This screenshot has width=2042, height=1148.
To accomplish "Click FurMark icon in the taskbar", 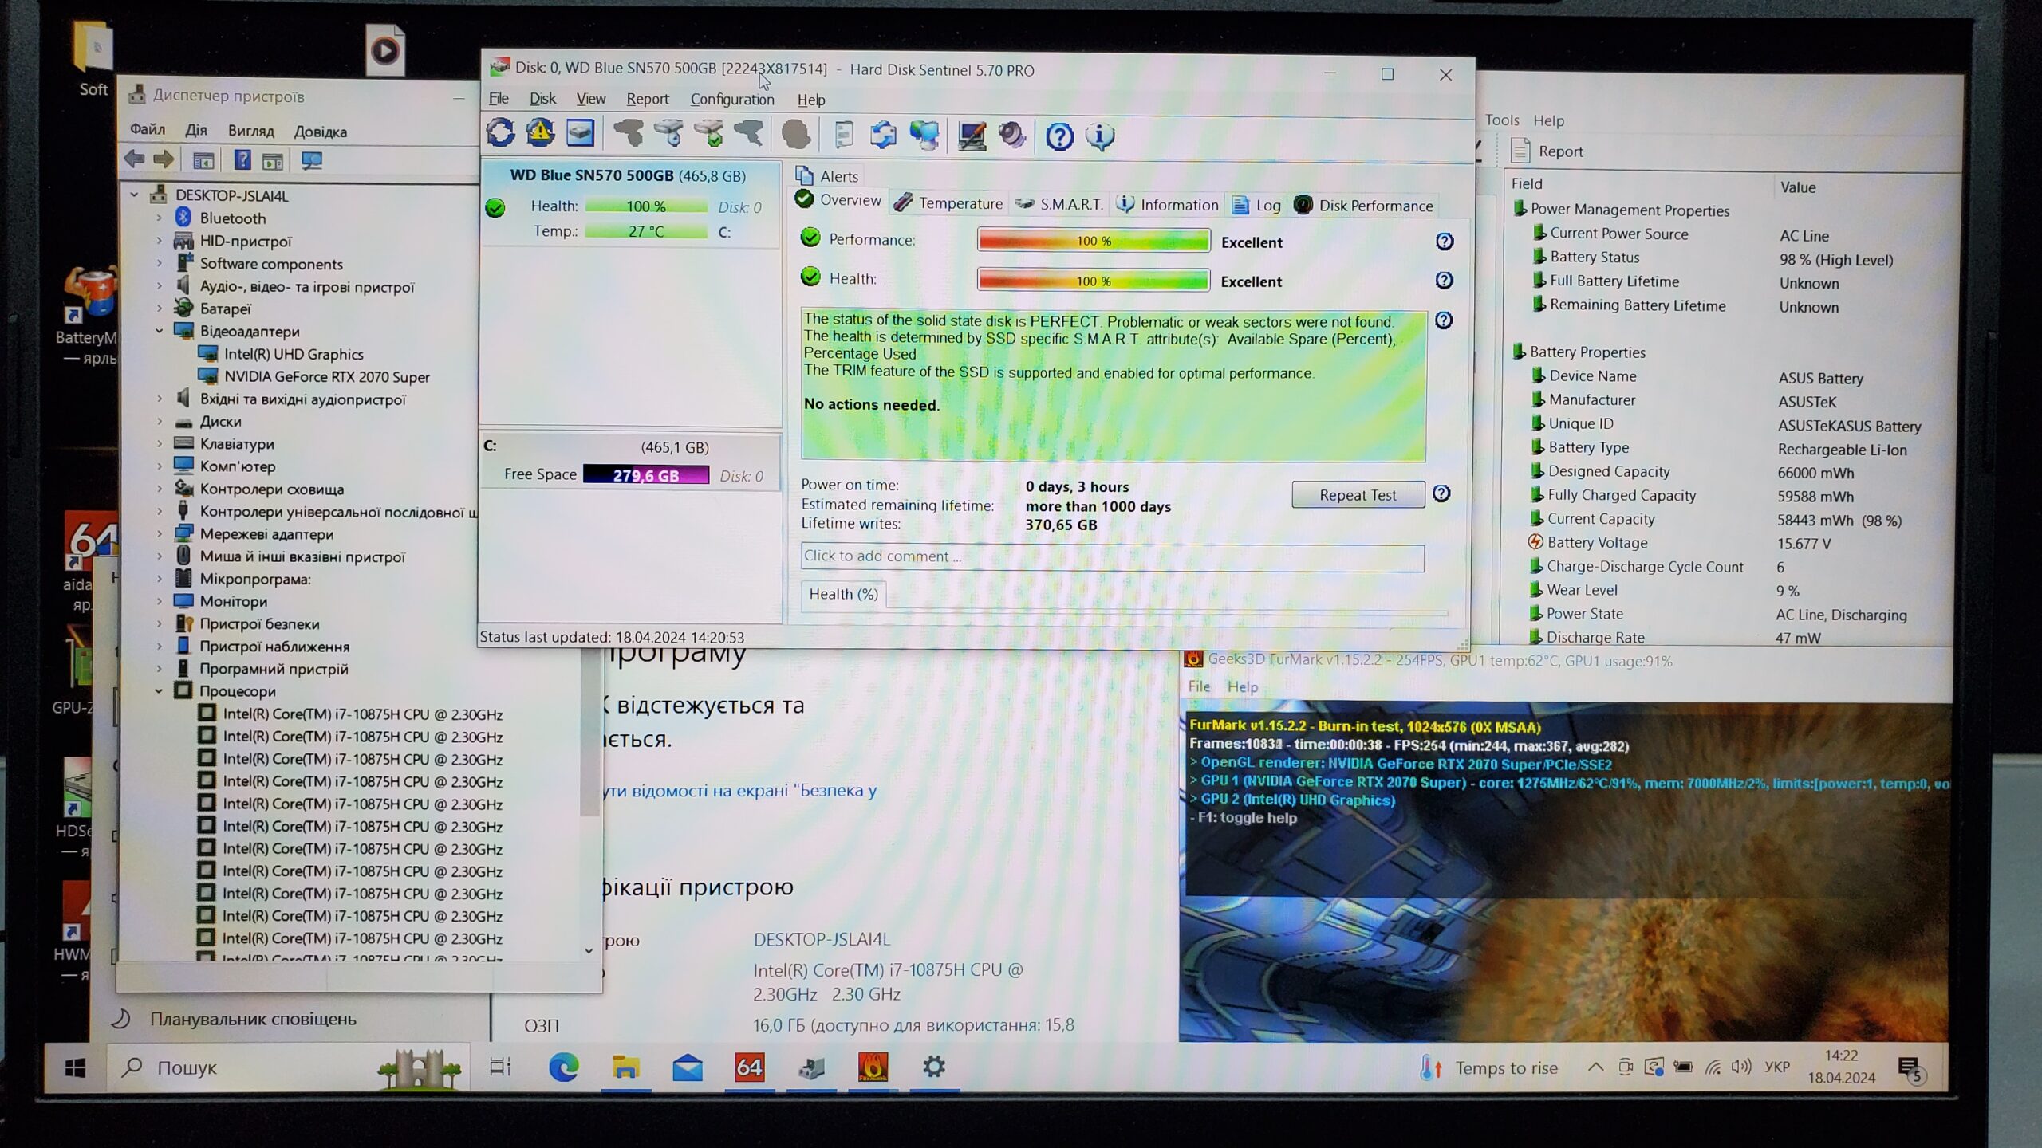I will [x=873, y=1067].
